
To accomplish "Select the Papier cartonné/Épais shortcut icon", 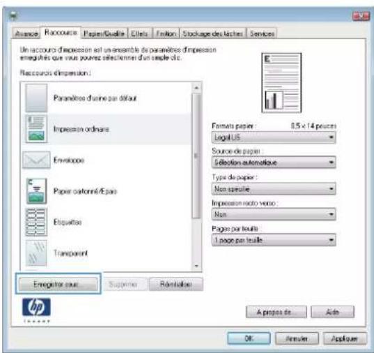I will coord(36,191).
